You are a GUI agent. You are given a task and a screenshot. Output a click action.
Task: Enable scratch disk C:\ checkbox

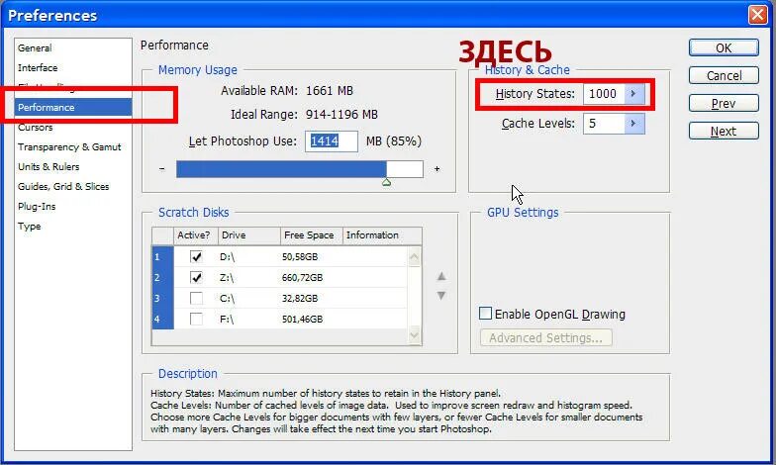pyautogui.click(x=196, y=299)
